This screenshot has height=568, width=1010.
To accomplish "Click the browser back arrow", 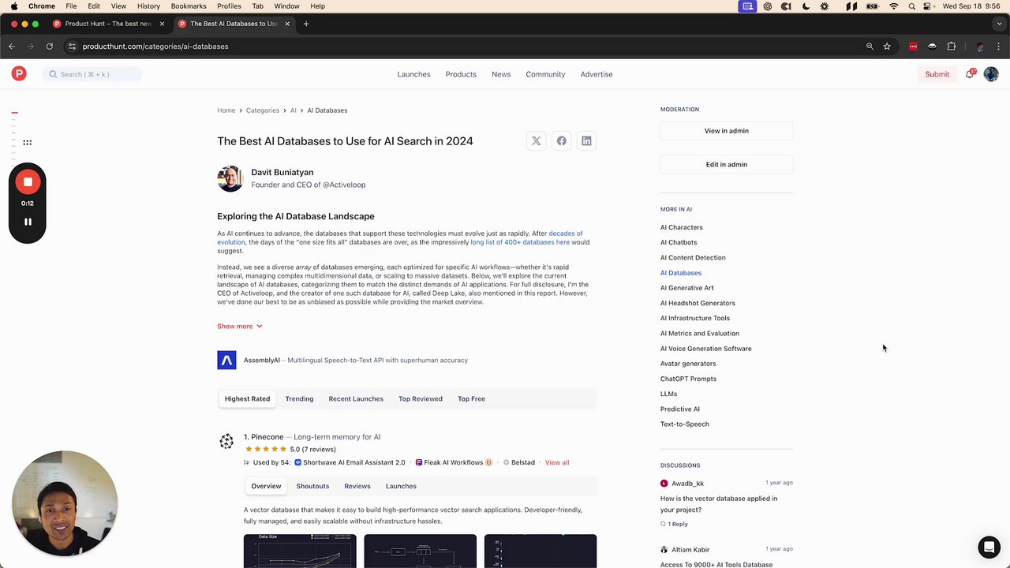I will 12,47.
